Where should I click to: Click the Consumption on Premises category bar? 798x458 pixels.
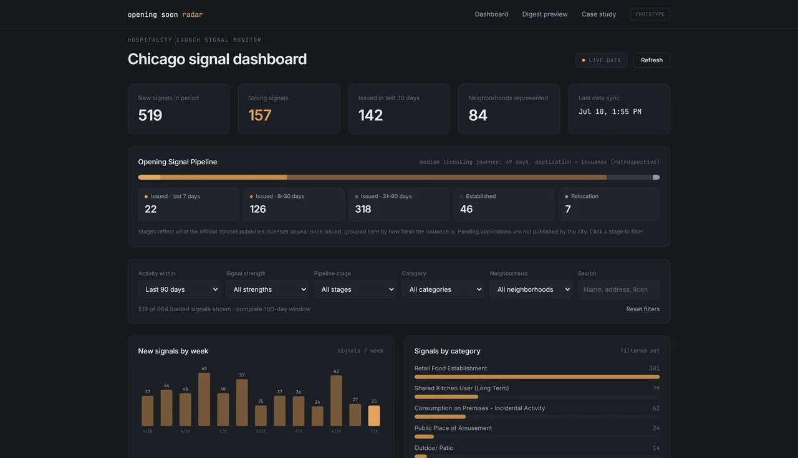pyautogui.click(x=440, y=417)
